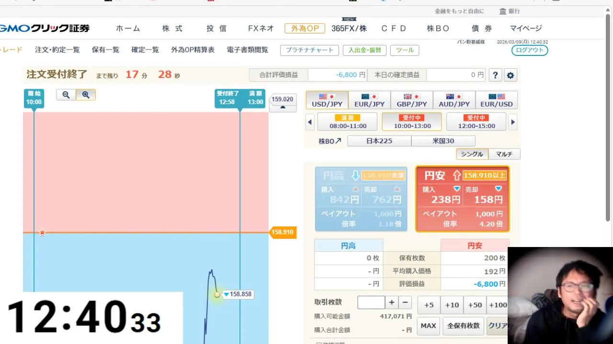Open the 株BO menu
The image size is (613, 344).
click(438, 28)
